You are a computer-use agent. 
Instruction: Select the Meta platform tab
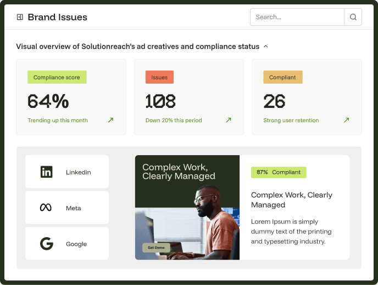click(67, 207)
